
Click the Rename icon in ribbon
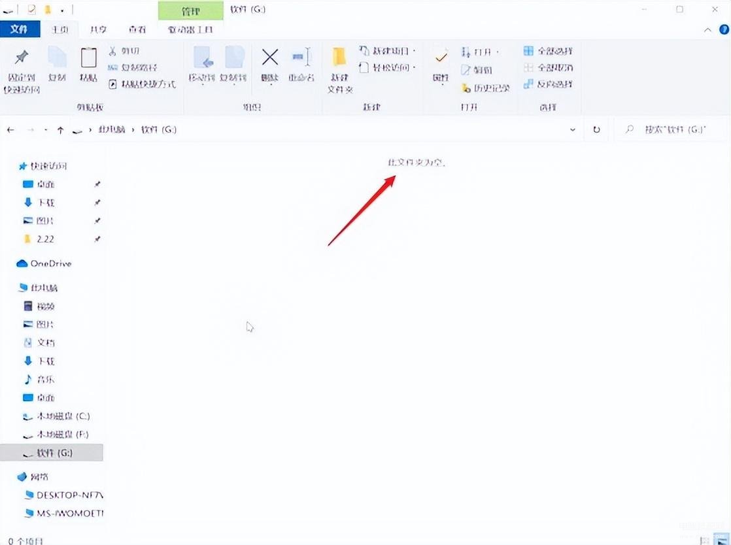[x=301, y=58]
